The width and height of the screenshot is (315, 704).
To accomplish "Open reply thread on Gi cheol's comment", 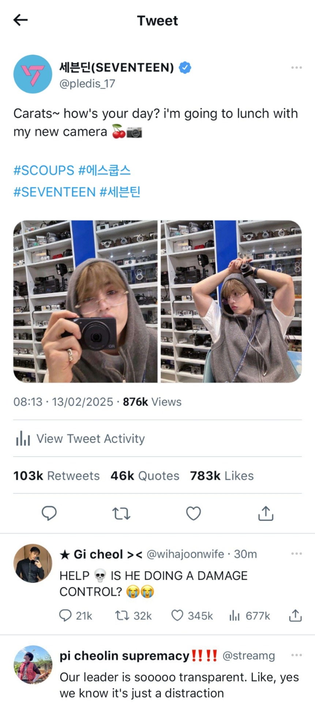I will [65, 615].
